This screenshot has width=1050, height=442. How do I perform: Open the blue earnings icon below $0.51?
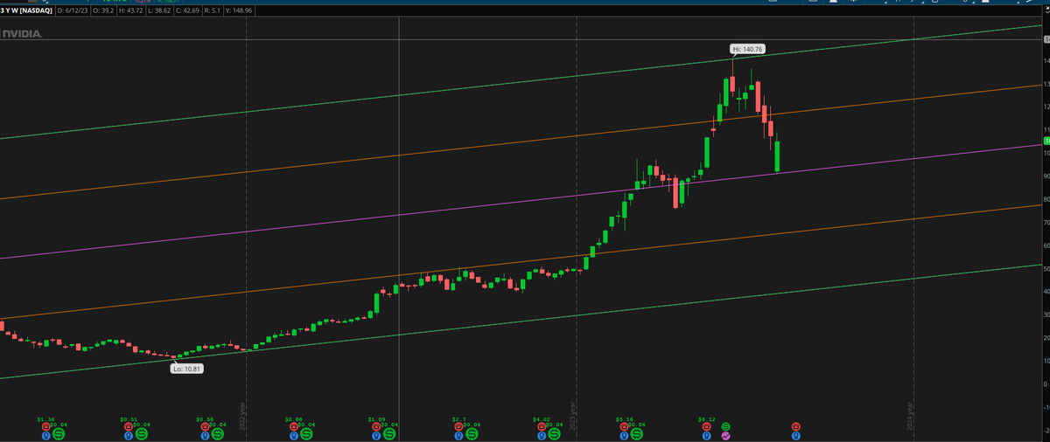click(128, 435)
